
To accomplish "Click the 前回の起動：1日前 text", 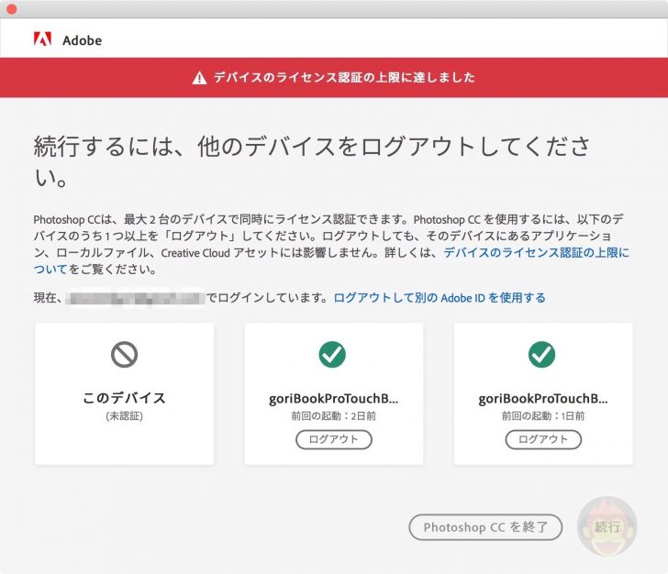I will 543,416.
